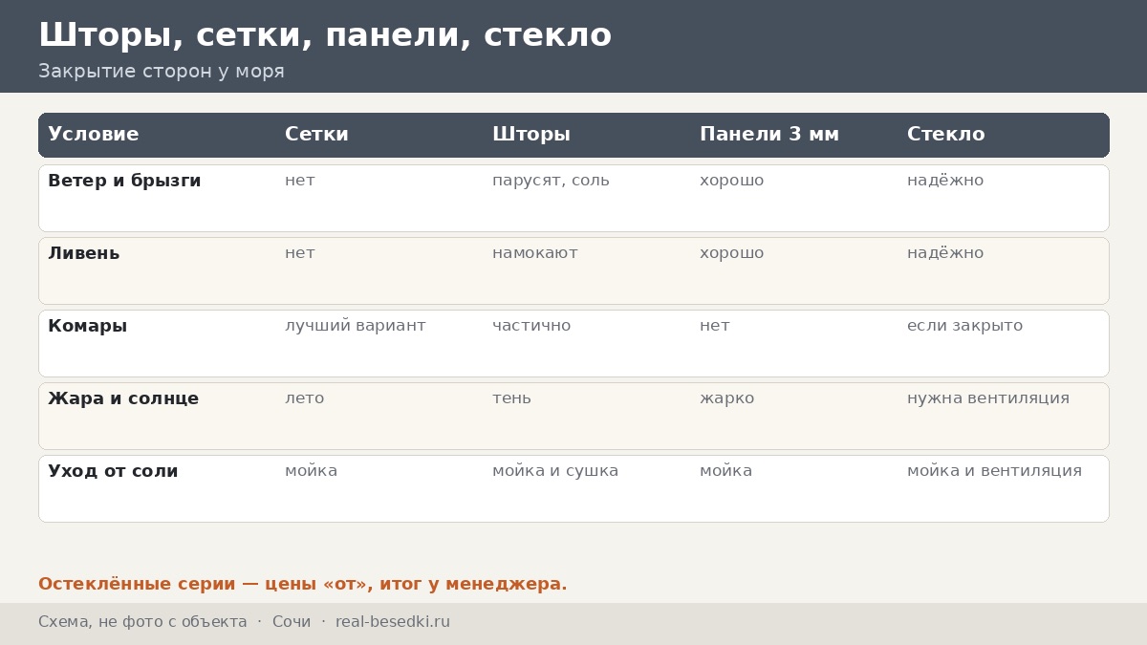Image resolution: width=1147 pixels, height=645 pixels.
Task: Select the 'тень' cell
Action: 511,398
